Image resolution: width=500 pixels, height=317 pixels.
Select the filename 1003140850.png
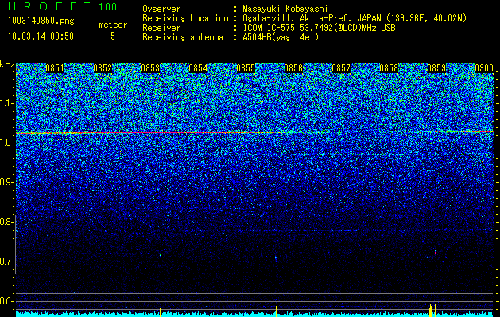pos(41,21)
